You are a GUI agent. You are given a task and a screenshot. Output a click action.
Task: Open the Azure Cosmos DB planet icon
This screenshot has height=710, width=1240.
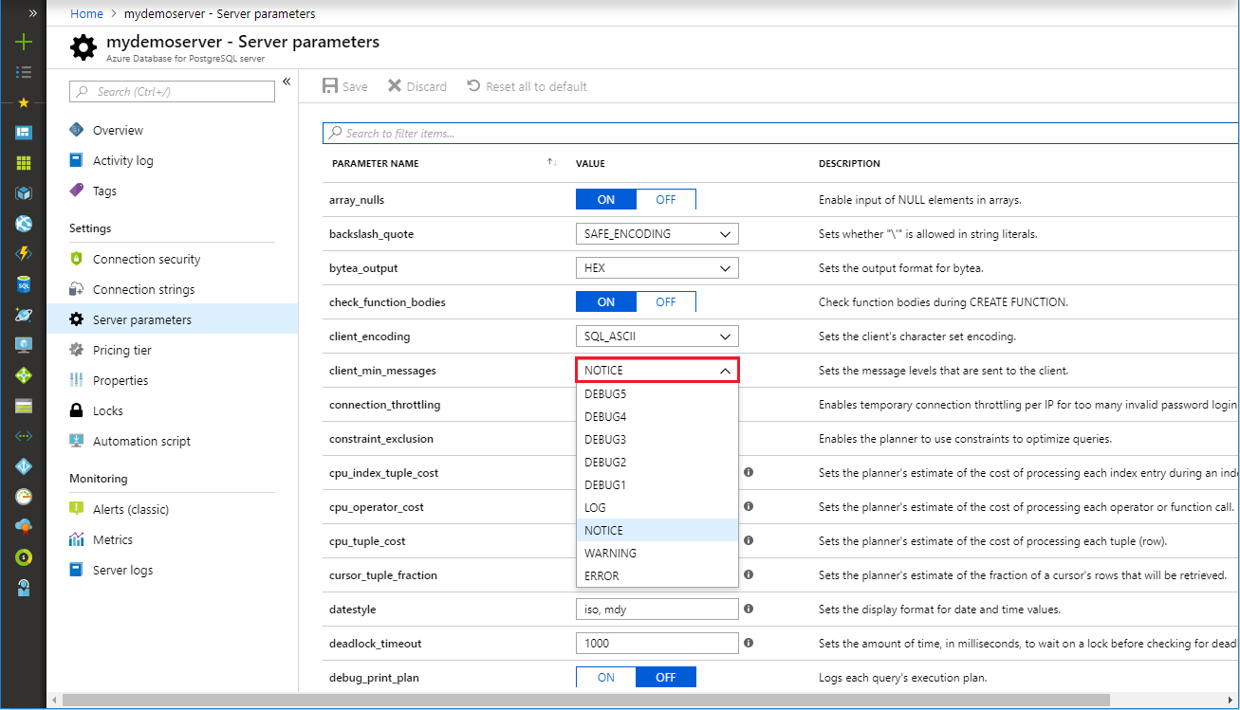24,315
